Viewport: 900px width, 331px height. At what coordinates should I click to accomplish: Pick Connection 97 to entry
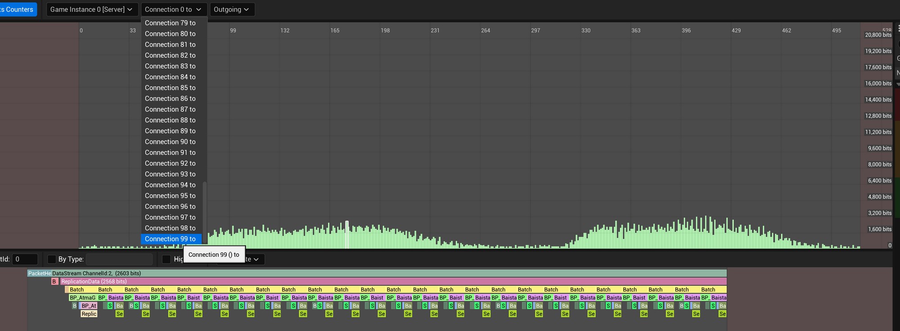pyautogui.click(x=171, y=217)
